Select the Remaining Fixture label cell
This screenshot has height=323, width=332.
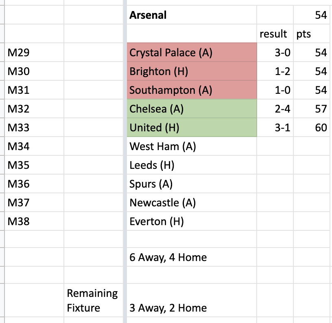tap(94, 300)
